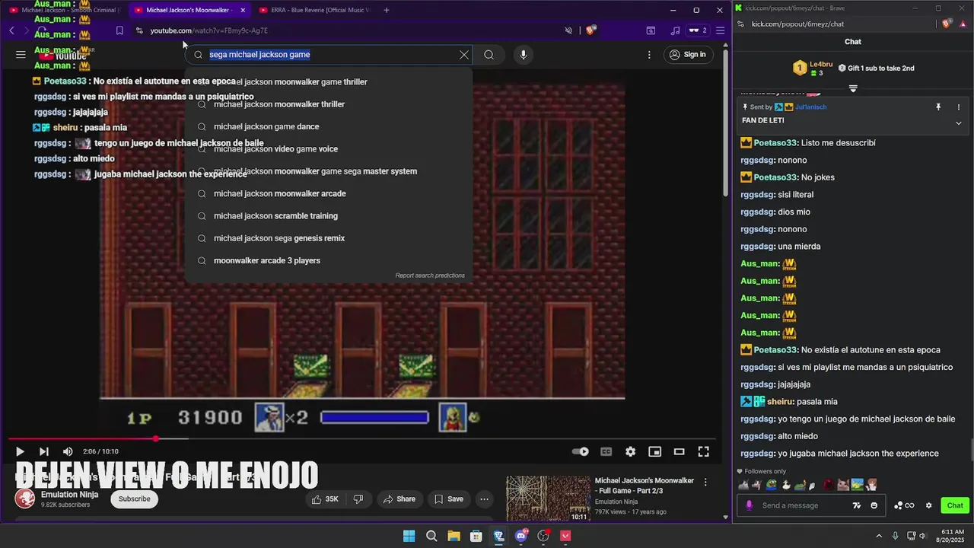Collapse the pinned FAN DE LETI message
The width and height of the screenshot is (974, 548).
click(x=958, y=123)
